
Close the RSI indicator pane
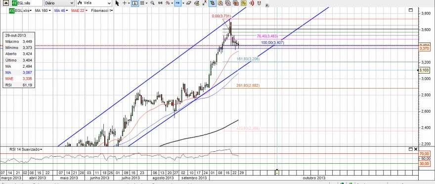[x=416, y=149]
